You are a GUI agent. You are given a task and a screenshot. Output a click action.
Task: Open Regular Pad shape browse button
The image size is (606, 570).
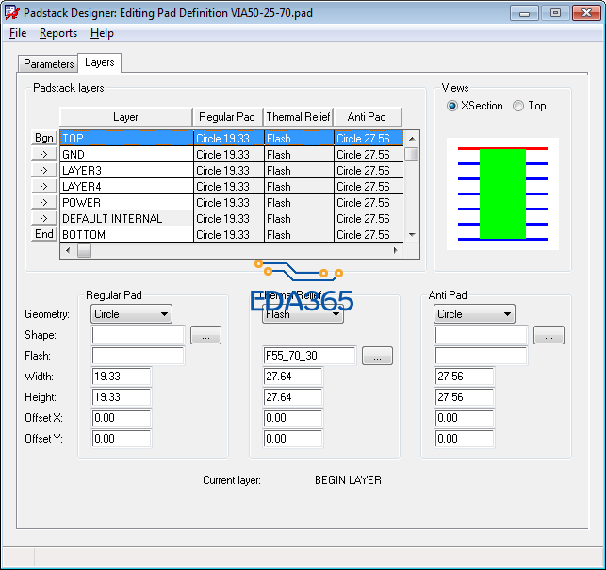[205, 335]
